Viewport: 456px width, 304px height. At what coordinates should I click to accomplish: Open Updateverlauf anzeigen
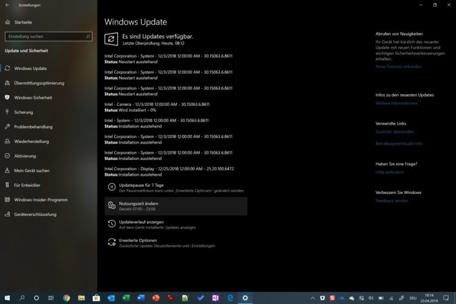click(x=176, y=224)
